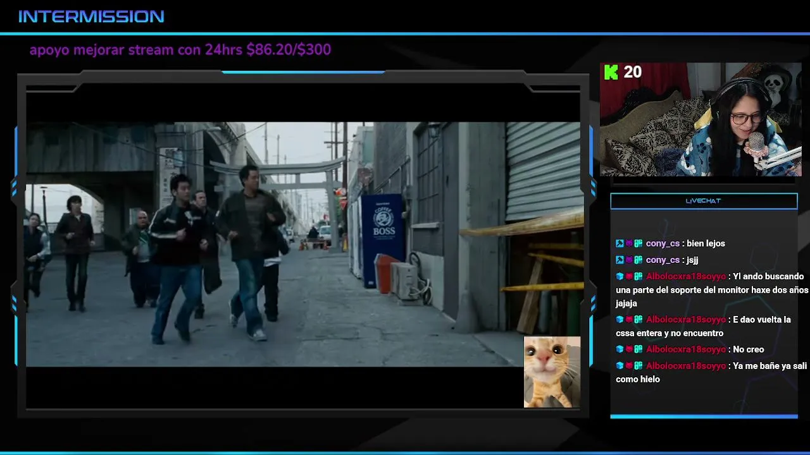Click the green badge on the 'Yl ando buscando' message
Screen dimensions: 810x455
[639, 276]
